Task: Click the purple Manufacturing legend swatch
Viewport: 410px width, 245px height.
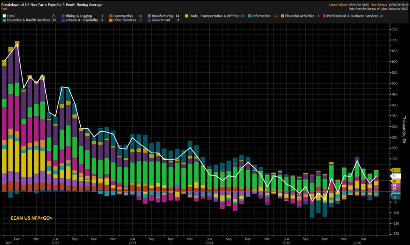Action: click(x=149, y=16)
